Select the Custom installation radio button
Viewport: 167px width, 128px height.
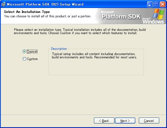click(x=25, y=59)
